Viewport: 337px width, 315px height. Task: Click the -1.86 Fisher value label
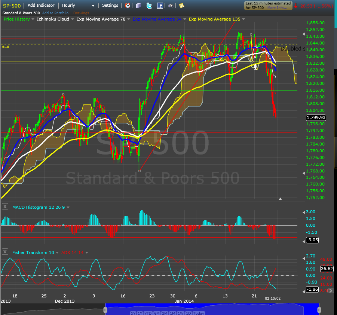pos(312,290)
